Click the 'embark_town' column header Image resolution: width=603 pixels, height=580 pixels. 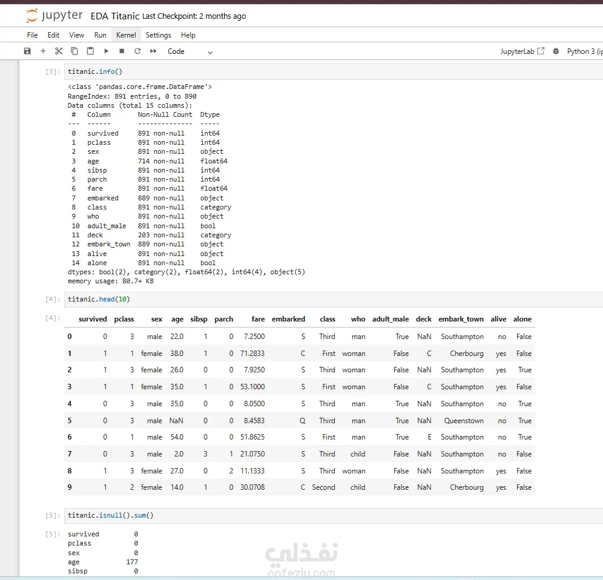click(x=461, y=319)
